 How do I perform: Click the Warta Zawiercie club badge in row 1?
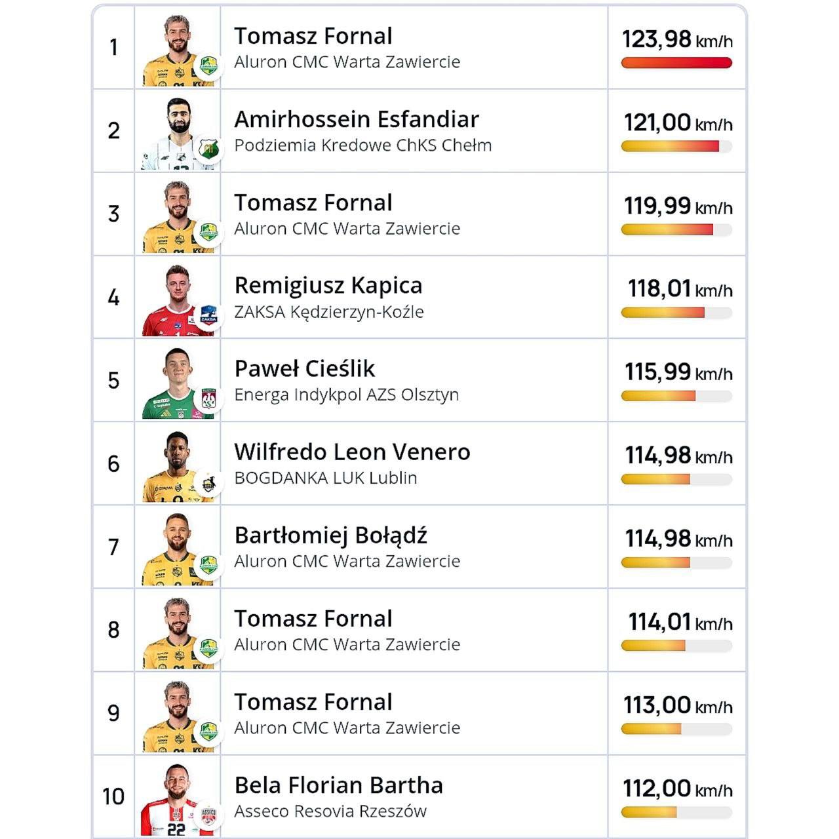208,66
